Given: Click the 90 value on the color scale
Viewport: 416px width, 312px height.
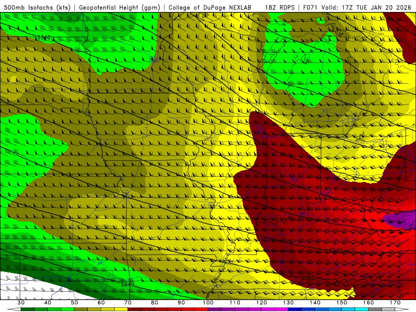Looking at the screenshot, I should click(x=181, y=303).
